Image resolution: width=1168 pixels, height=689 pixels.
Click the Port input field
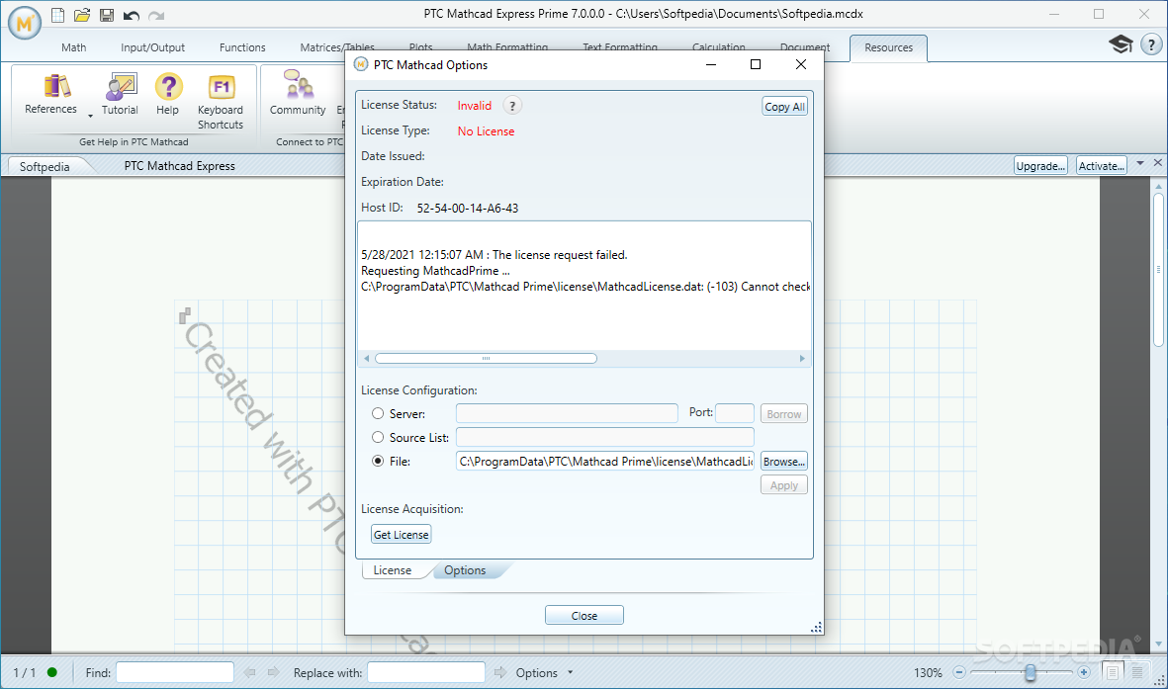tap(735, 413)
